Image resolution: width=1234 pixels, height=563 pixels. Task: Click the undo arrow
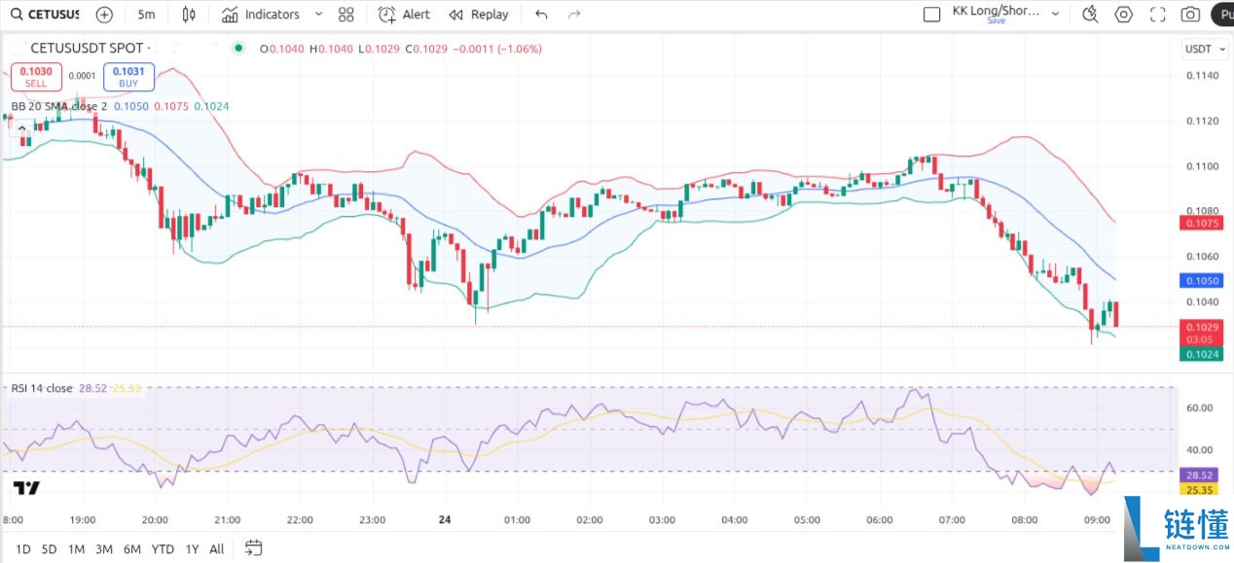(541, 15)
